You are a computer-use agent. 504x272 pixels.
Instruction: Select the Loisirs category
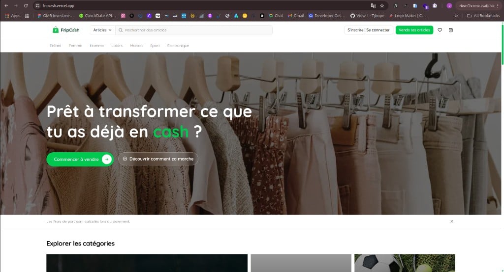click(x=117, y=46)
